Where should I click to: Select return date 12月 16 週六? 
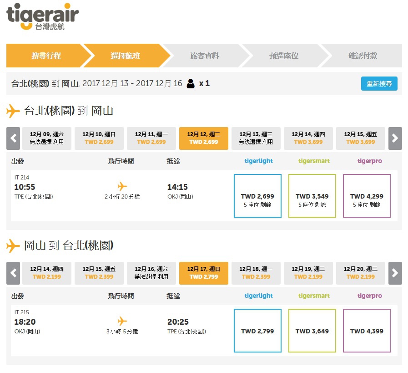[151, 273]
